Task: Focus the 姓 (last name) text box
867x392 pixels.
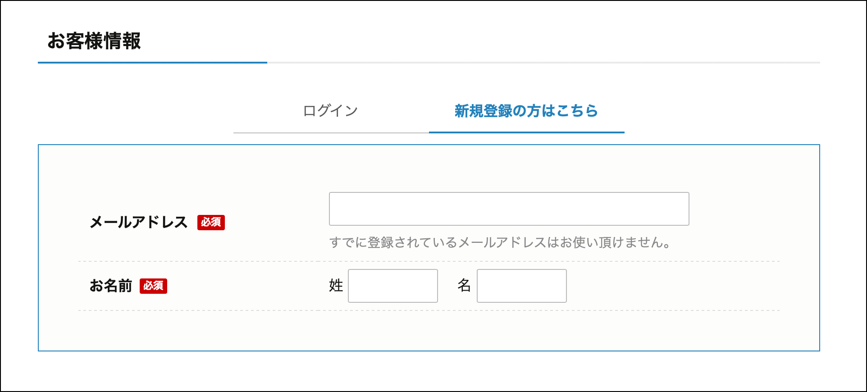Action: click(x=392, y=286)
